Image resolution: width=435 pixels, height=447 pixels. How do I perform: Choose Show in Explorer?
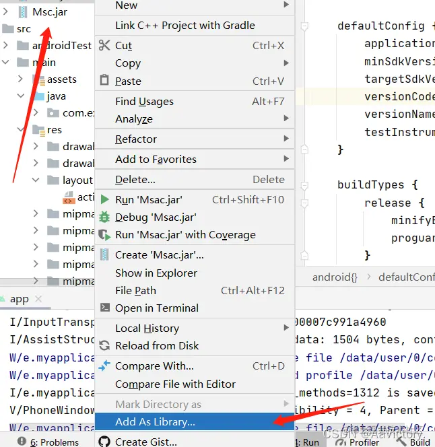click(x=194, y=273)
